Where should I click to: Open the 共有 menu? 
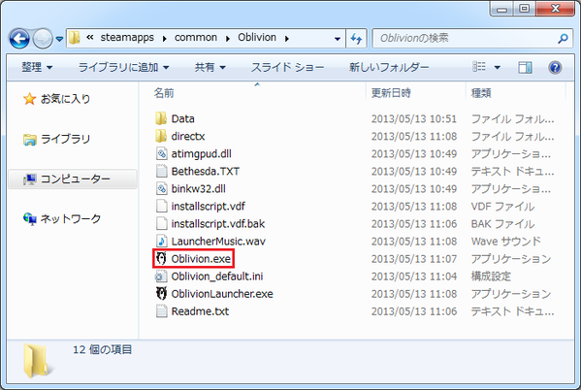point(210,67)
